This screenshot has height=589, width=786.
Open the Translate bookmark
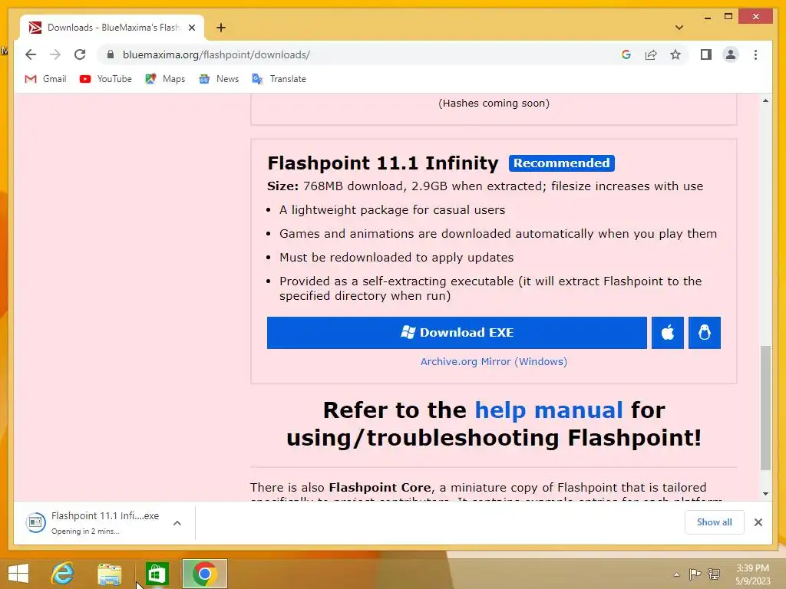click(x=279, y=79)
